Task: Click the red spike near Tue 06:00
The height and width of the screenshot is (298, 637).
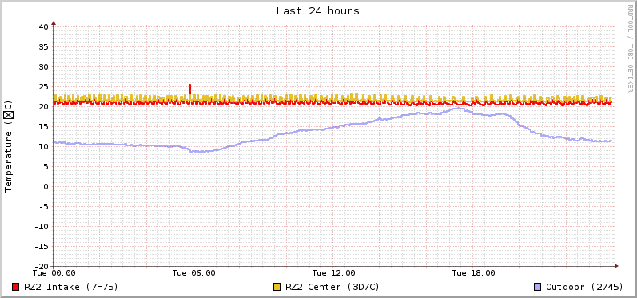Action: [x=189, y=89]
